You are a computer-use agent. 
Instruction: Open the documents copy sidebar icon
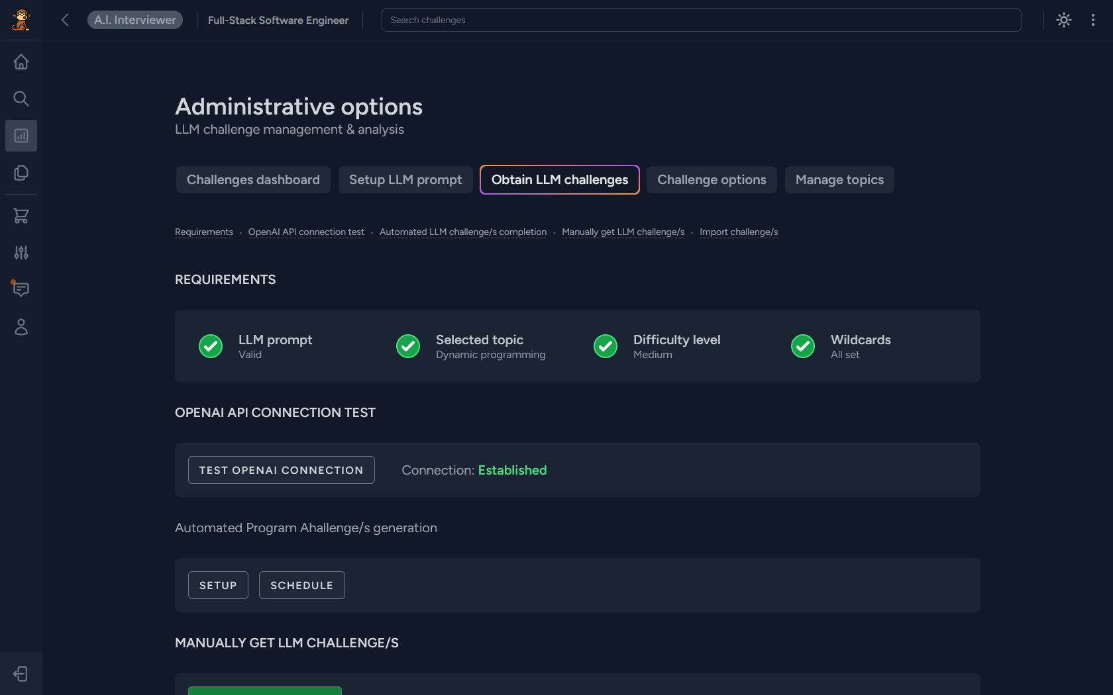pos(21,173)
